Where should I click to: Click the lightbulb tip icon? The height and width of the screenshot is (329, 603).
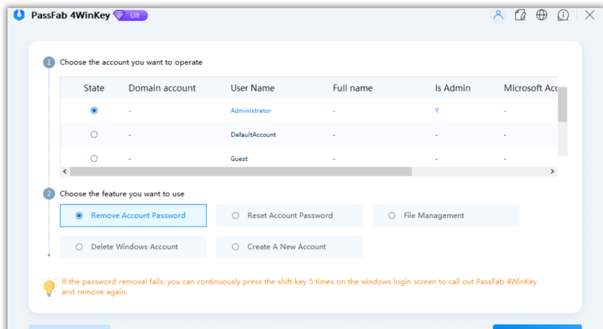(x=48, y=287)
